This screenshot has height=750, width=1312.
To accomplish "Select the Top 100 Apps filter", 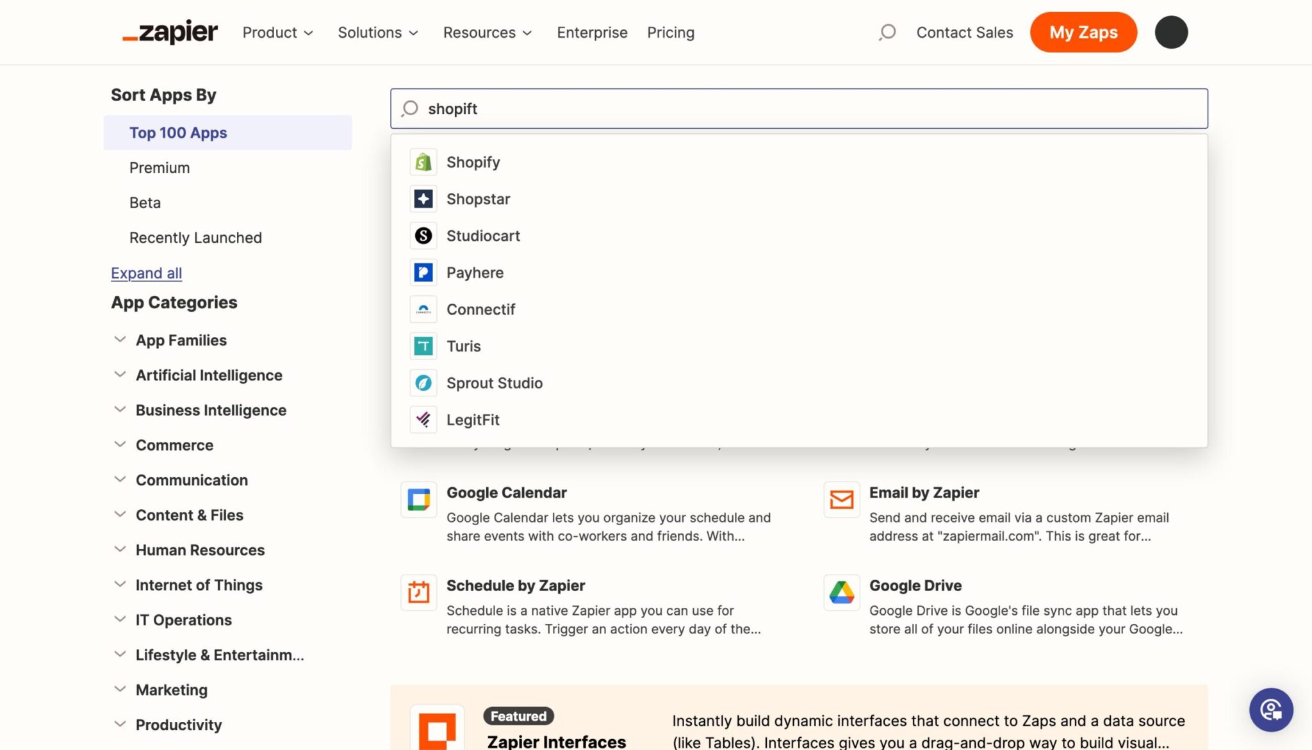I will point(178,133).
